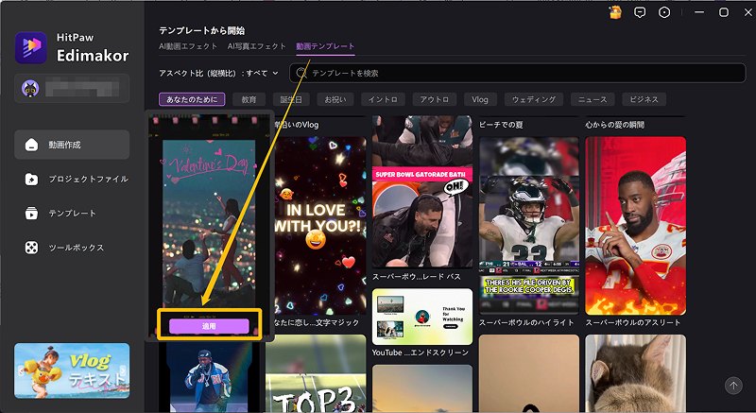Open ツールボックス in the sidebar
The height and width of the screenshot is (413, 756).
(72, 248)
